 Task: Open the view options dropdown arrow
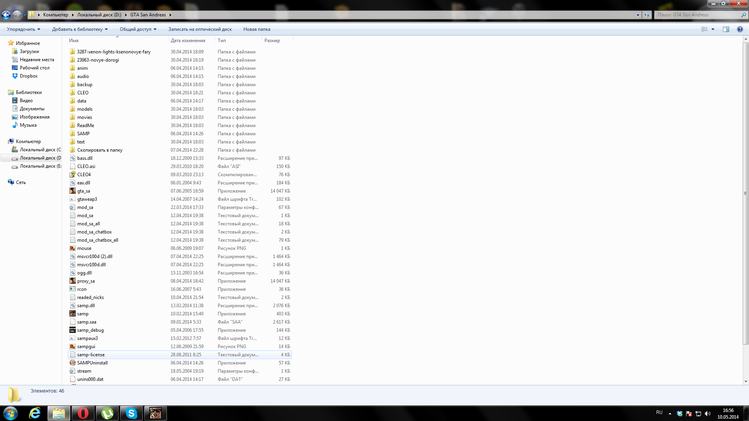[713, 29]
